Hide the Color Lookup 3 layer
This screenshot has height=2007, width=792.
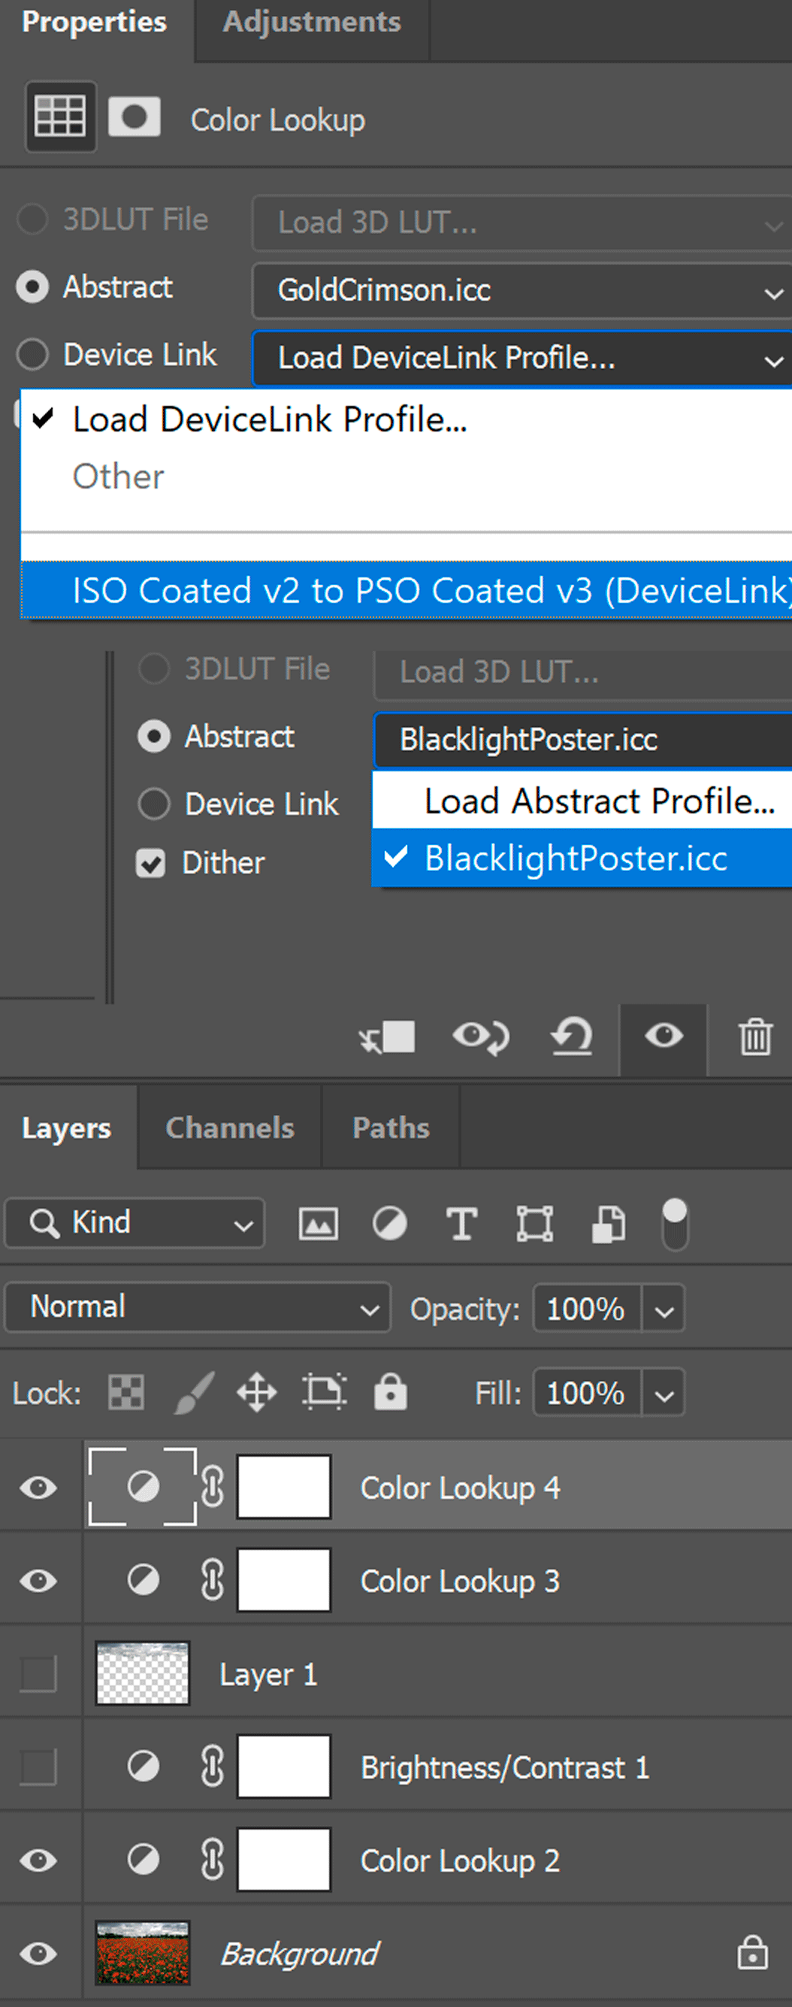click(38, 1581)
